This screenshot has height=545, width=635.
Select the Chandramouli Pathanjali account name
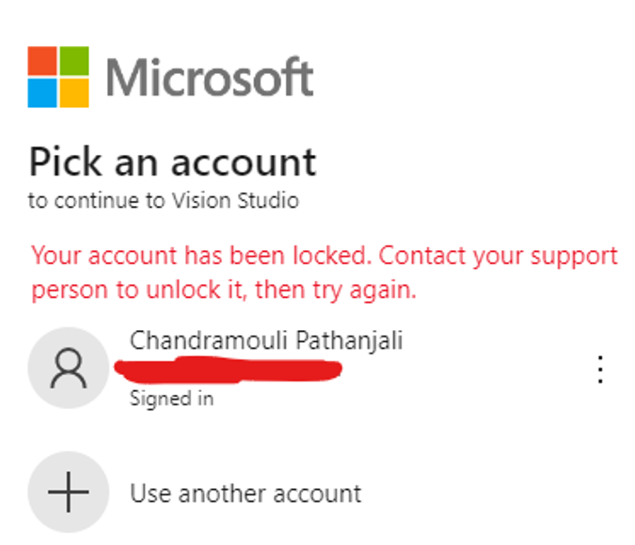266,340
